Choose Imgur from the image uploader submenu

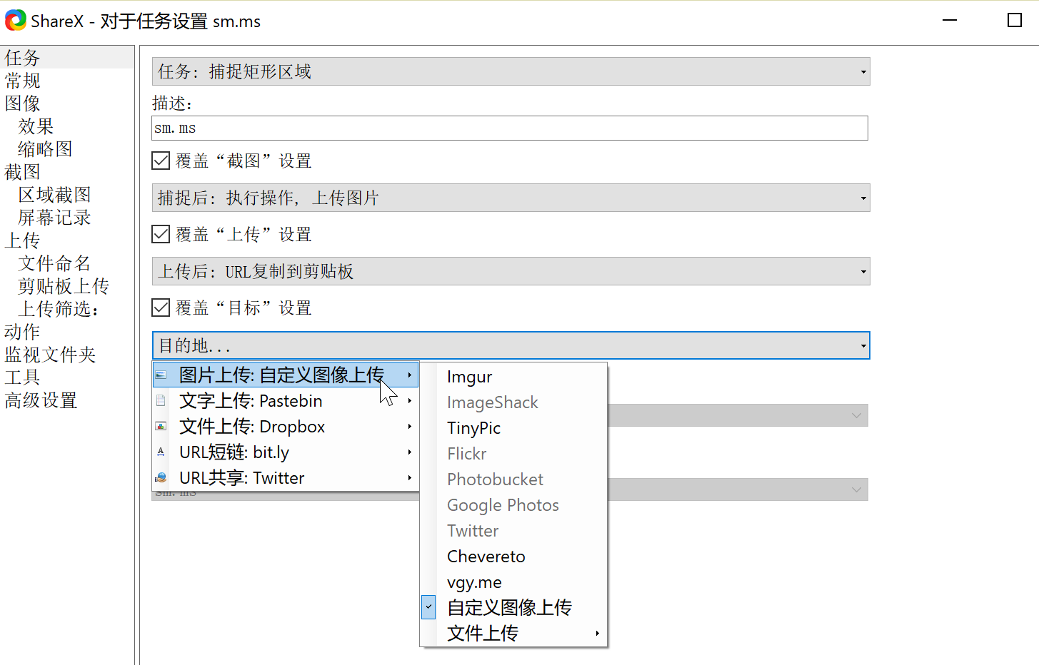pos(470,377)
